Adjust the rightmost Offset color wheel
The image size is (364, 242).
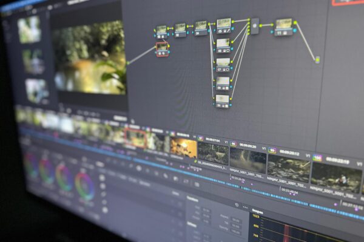point(85,185)
